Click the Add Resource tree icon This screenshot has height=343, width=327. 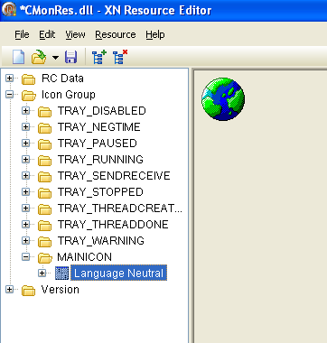click(99, 57)
